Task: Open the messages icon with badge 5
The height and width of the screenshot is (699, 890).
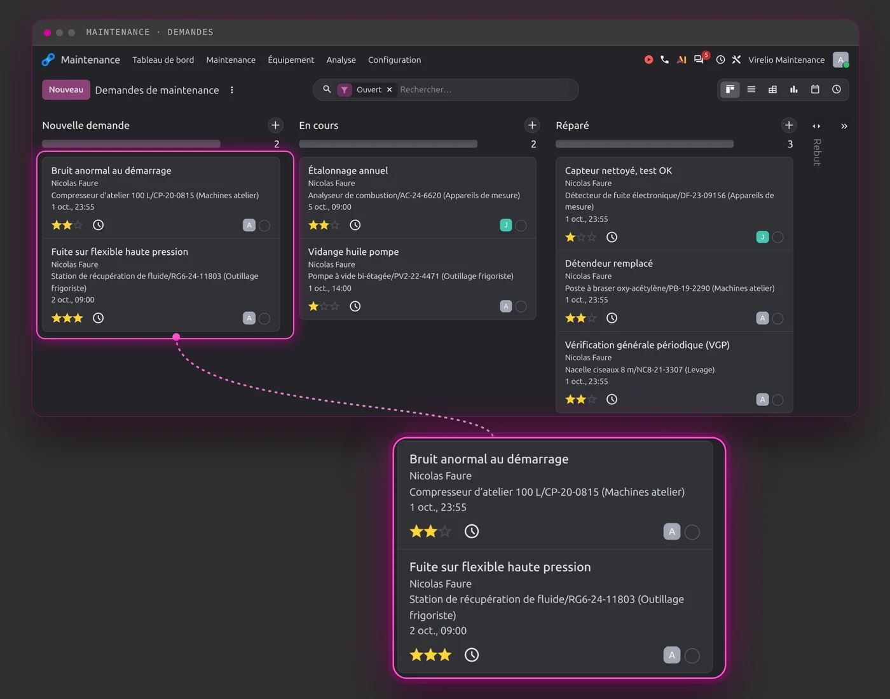Action: (x=699, y=59)
